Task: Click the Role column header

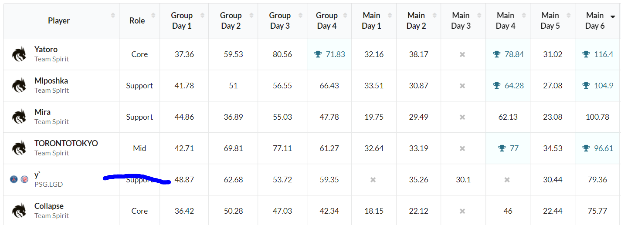Action: click(x=137, y=21)
